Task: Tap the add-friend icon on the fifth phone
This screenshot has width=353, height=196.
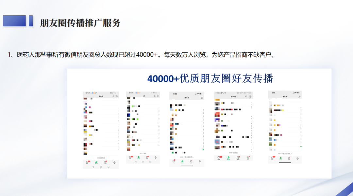Action: [300, 96]
